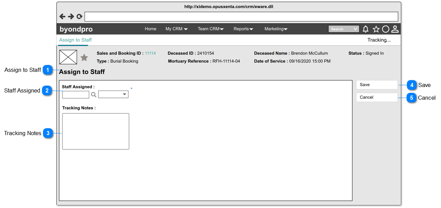Click the Cancel button
Screen dimensions: 441x208
[x=377, y=97]
